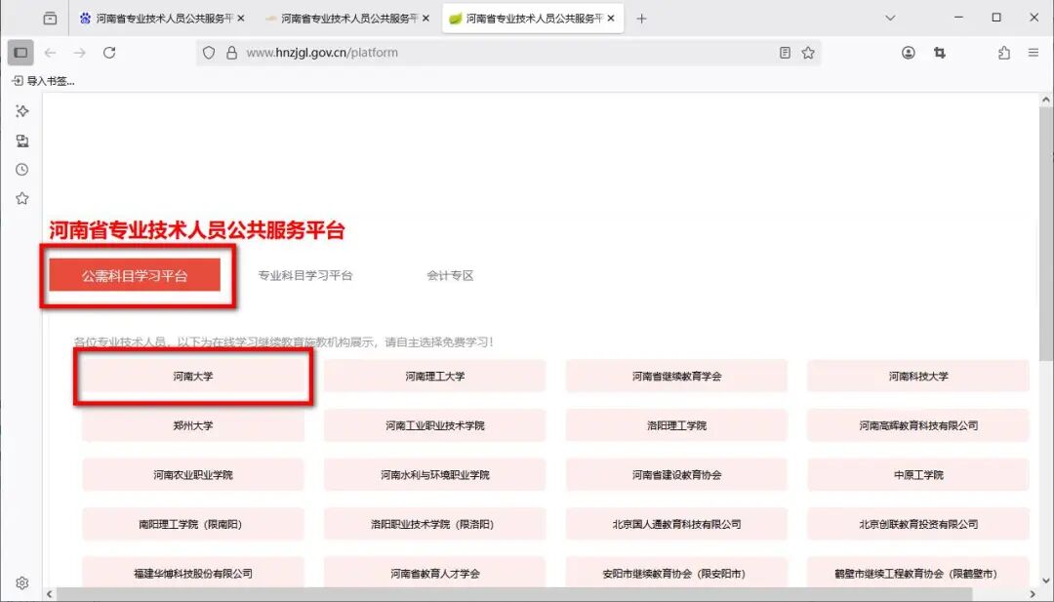Image resolution: width=1054 pixels, height=602 pixels.
Task: Switch to the second browser tab
Action: click(346, 19)
